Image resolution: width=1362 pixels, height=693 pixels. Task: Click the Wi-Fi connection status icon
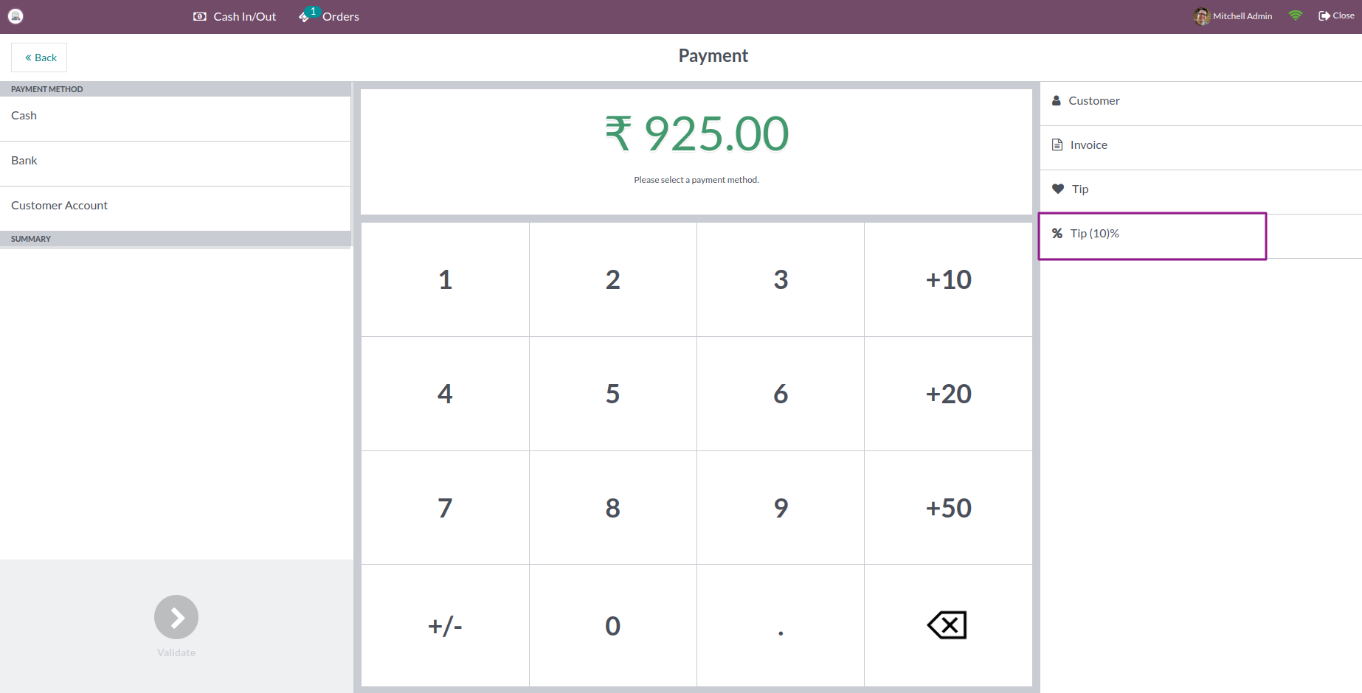click(1295, 15)
